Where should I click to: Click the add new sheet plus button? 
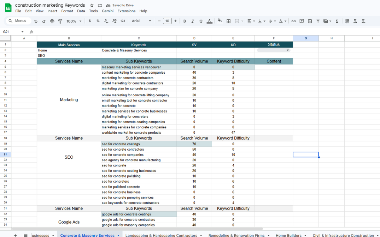15,235
